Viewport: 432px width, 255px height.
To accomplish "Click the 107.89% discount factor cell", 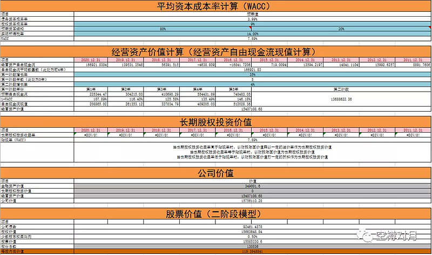I will tap(91, 99).
